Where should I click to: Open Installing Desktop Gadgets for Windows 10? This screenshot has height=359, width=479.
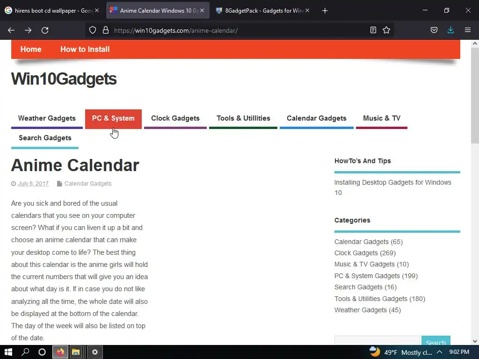point(392,187)
